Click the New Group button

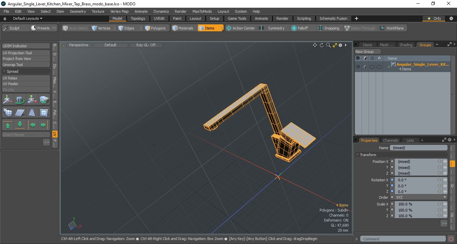(368, 52)
